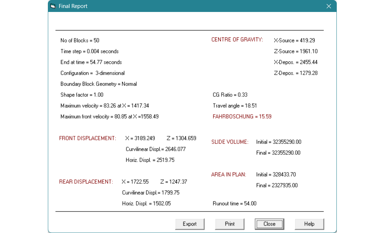Viewport: 385px width, 233px height.
Task: Click 'Z-Source = 1961.10' value
Action: point(295,51)
